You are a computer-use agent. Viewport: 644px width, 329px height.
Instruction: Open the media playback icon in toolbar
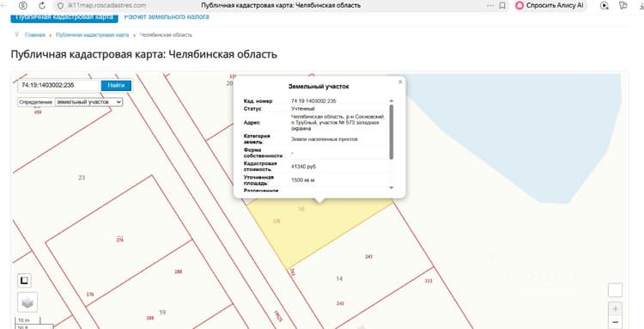point(605,5)
